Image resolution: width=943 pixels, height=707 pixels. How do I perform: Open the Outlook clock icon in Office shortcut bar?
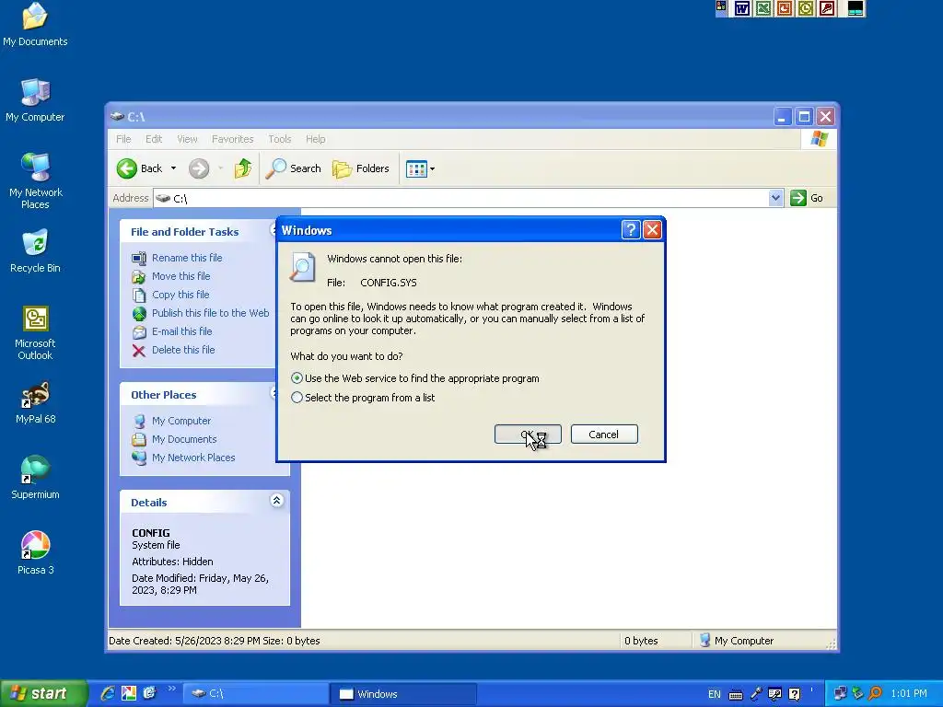[x=805, y=8]
